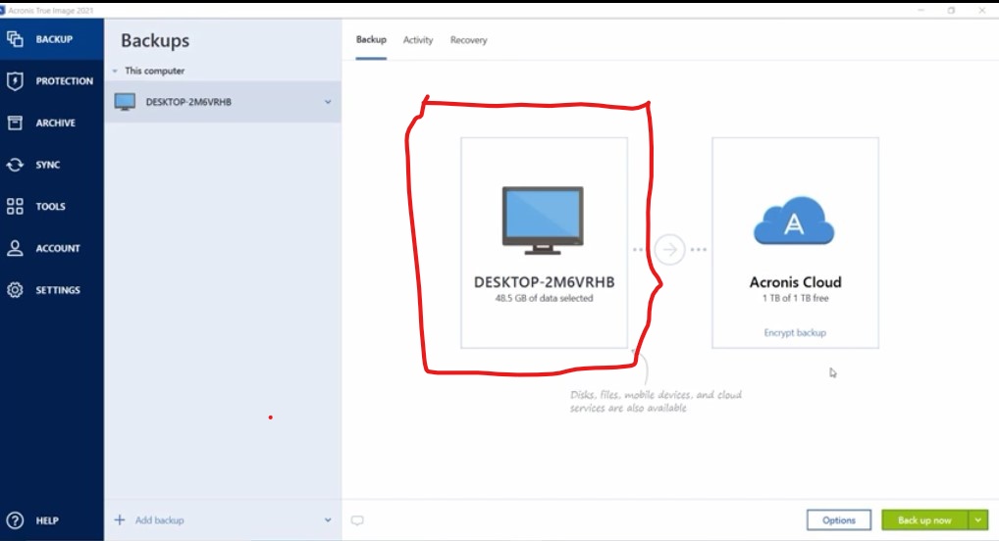Viewport: 999px width, 541px height.
Task: Click the comment bubble icon in bottom bar
Action: coord(357,520)
